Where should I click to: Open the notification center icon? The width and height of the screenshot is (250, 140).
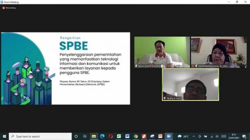click(244, 137)
